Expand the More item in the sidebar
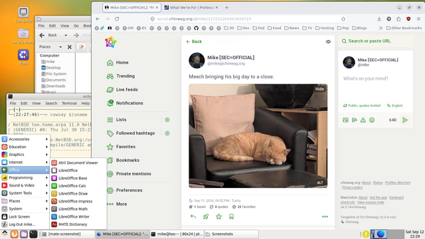The image size is (425, 239). (x=117, y=204)
